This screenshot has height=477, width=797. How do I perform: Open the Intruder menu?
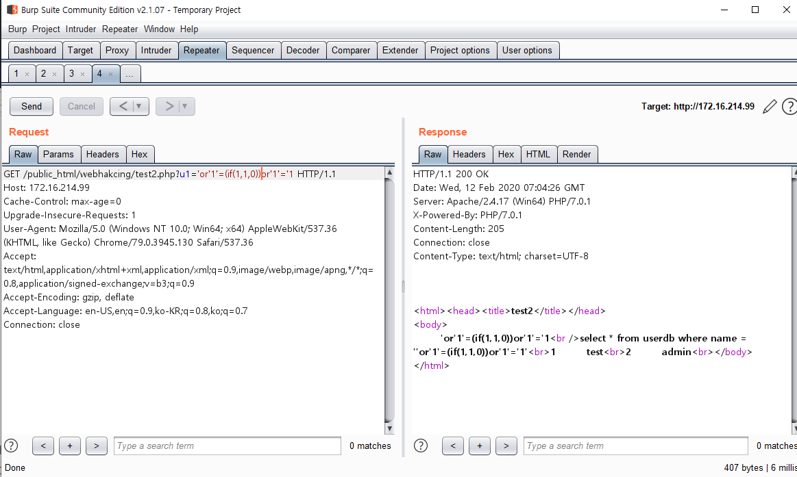[80, 29]
